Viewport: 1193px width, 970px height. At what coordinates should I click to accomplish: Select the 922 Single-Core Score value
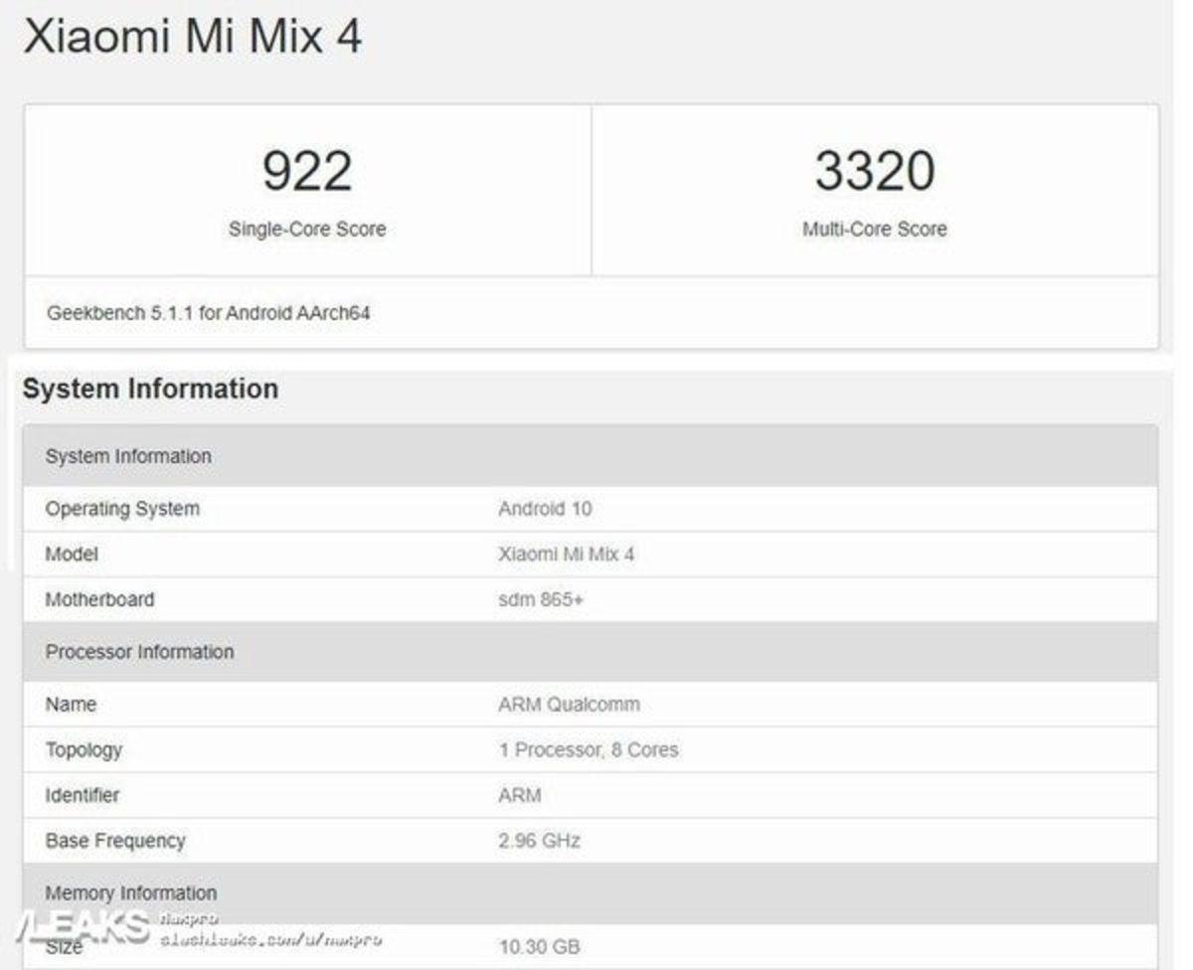306,169
